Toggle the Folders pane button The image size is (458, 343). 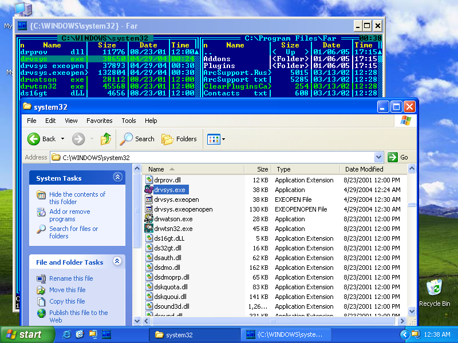[179, 139]
